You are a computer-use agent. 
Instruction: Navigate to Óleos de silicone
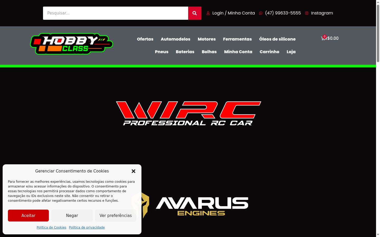pos(277,39)
